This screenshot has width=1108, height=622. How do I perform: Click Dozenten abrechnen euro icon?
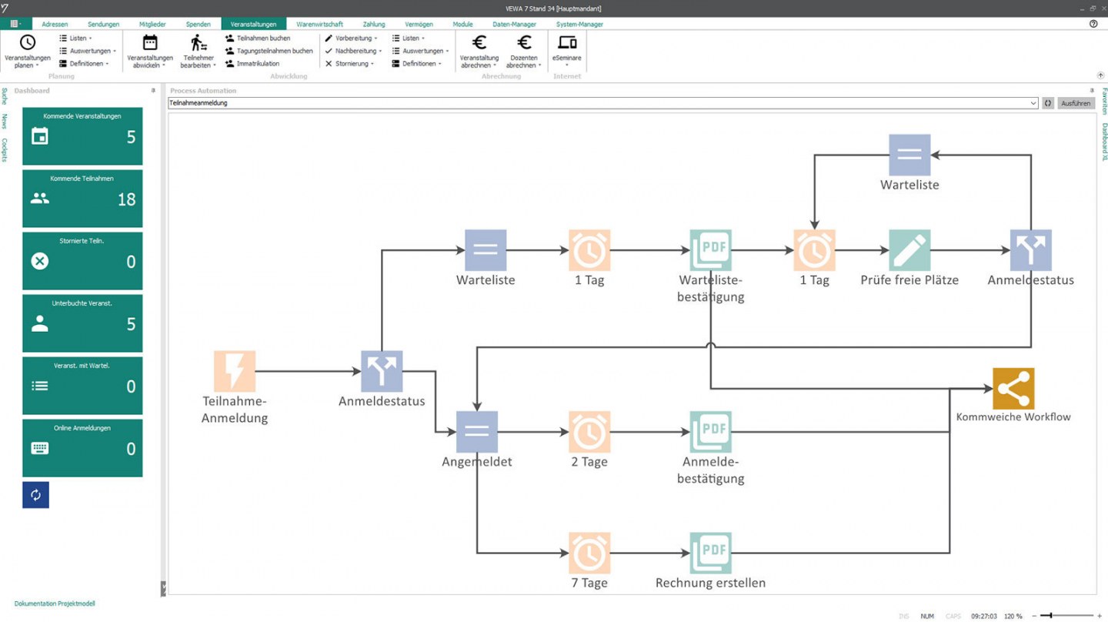(x=524, y=42)
